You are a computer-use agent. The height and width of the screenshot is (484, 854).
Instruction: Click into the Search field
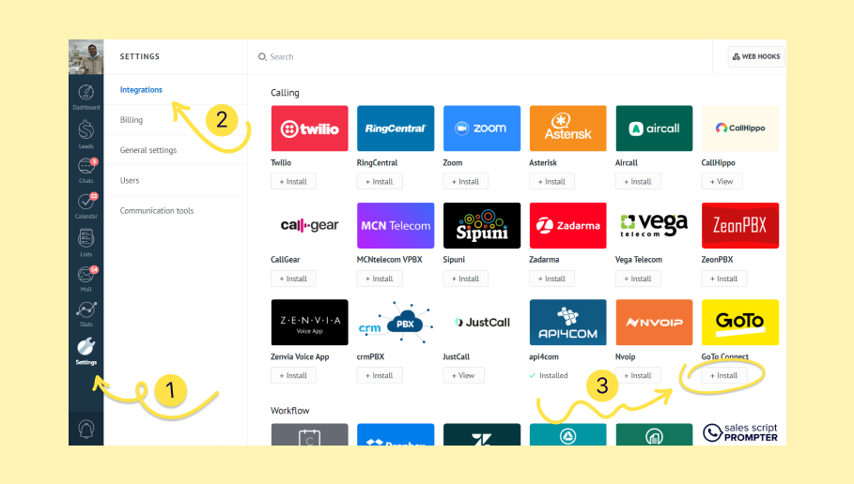coord(479,56)
